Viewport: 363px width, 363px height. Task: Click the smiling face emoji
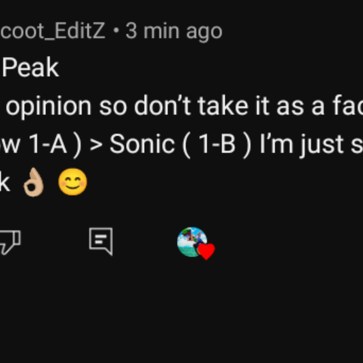(x=73, y=183)
